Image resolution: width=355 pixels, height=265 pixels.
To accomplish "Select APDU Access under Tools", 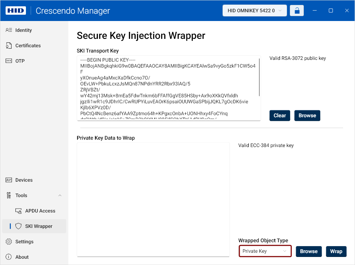I will (34, 211).
